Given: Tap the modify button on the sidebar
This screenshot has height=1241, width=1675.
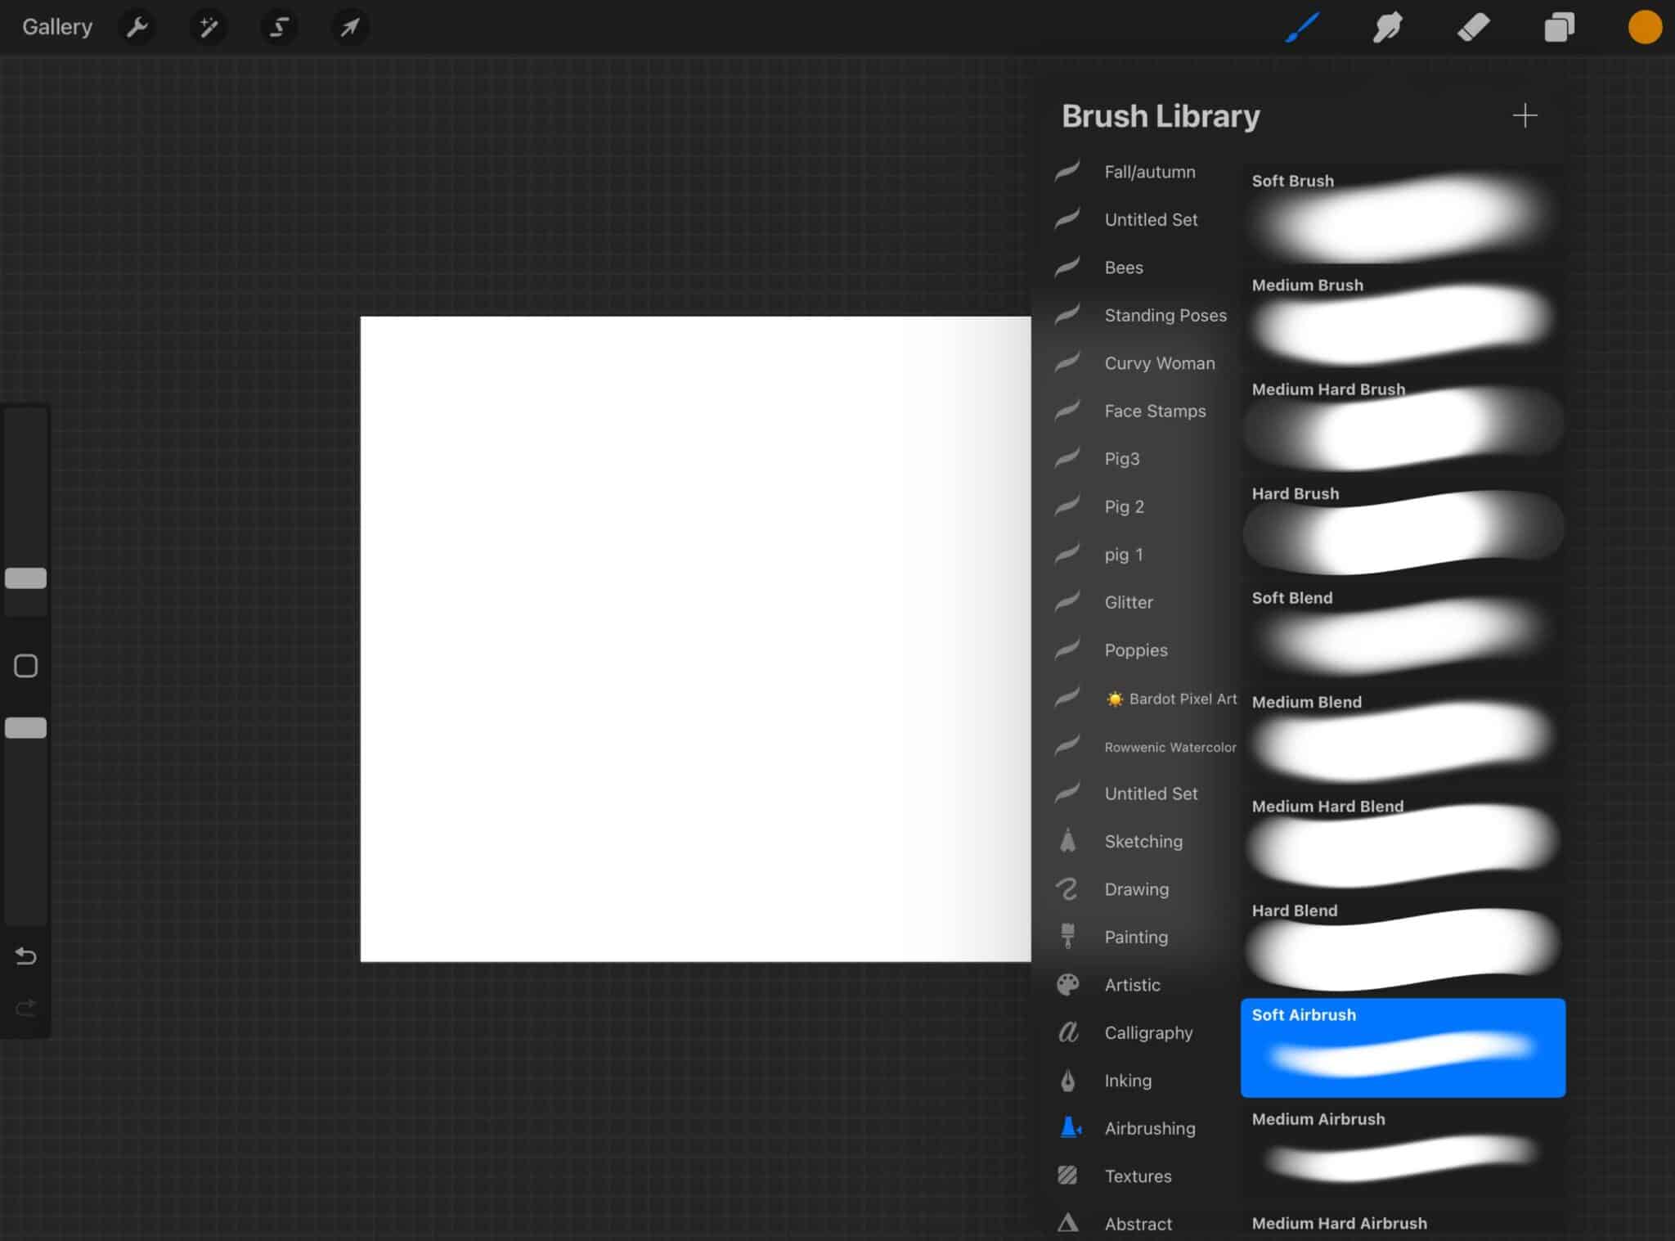Looking at the screenshot, I should click(x=25, y=665).
